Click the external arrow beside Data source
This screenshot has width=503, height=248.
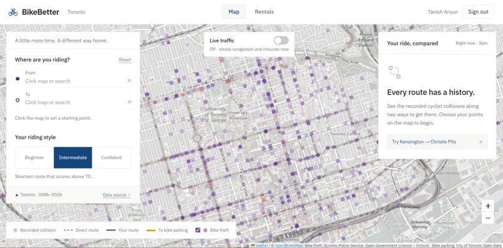pyautogui.click(x=129, y=195)
